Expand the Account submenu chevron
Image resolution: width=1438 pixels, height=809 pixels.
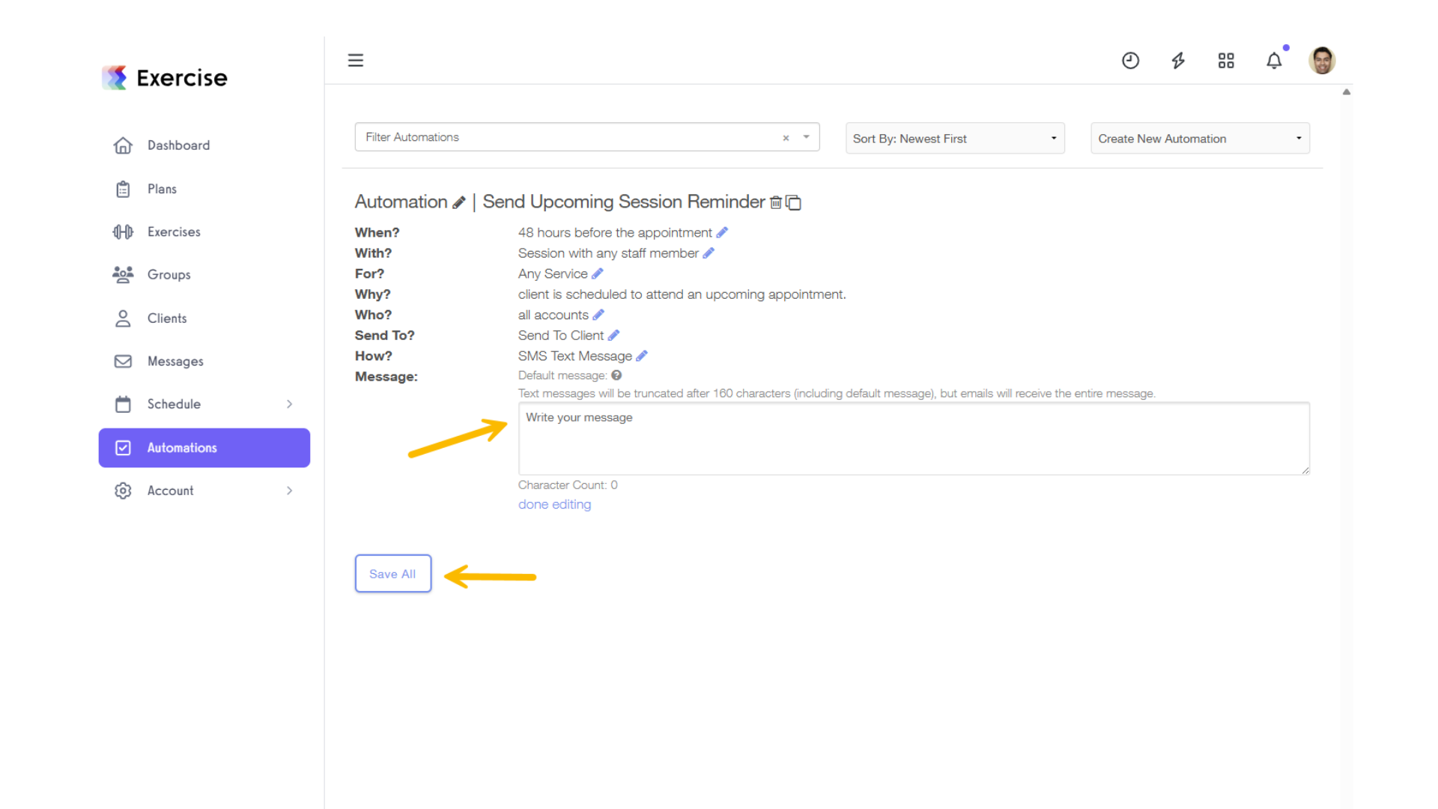click(289, 491)
